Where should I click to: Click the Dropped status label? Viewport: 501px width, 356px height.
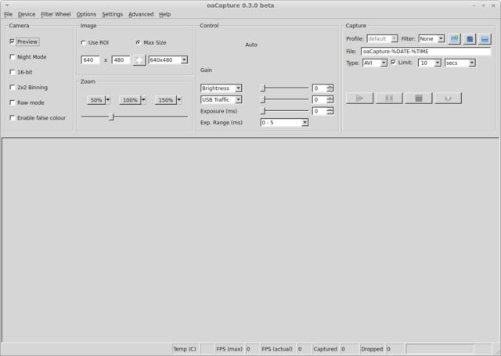tap(372, 349)
